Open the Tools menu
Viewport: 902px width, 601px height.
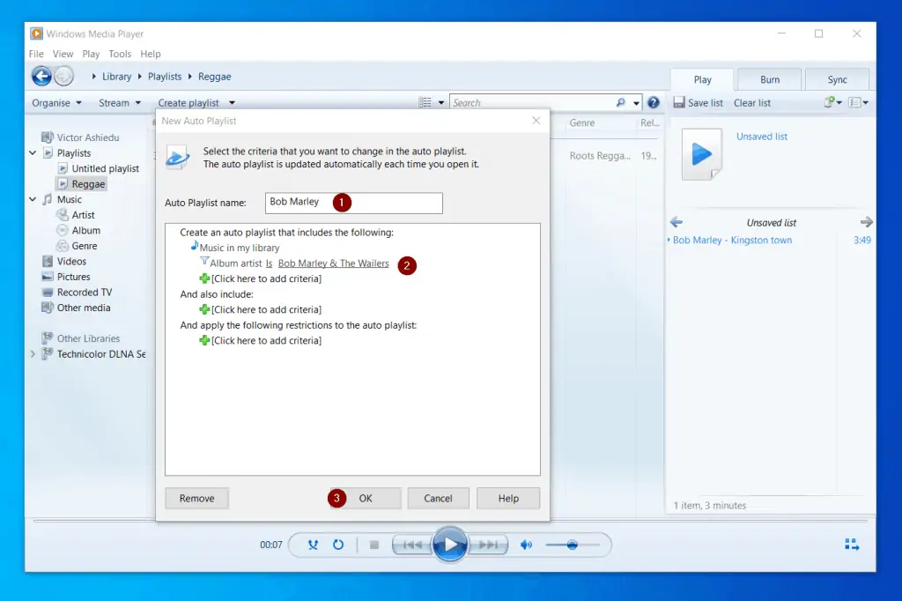coord(120,54)
